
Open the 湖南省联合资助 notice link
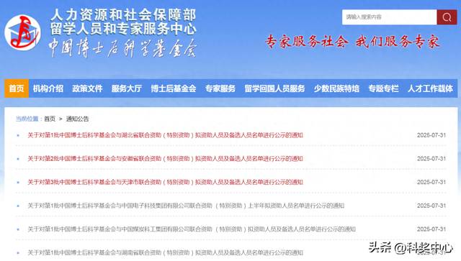(x=165, y=252)
